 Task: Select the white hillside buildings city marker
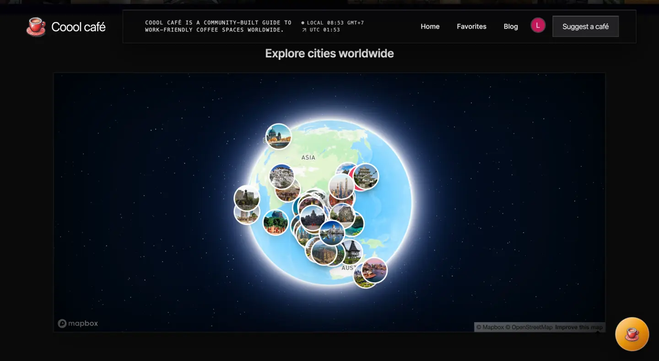tap(281, 177)
